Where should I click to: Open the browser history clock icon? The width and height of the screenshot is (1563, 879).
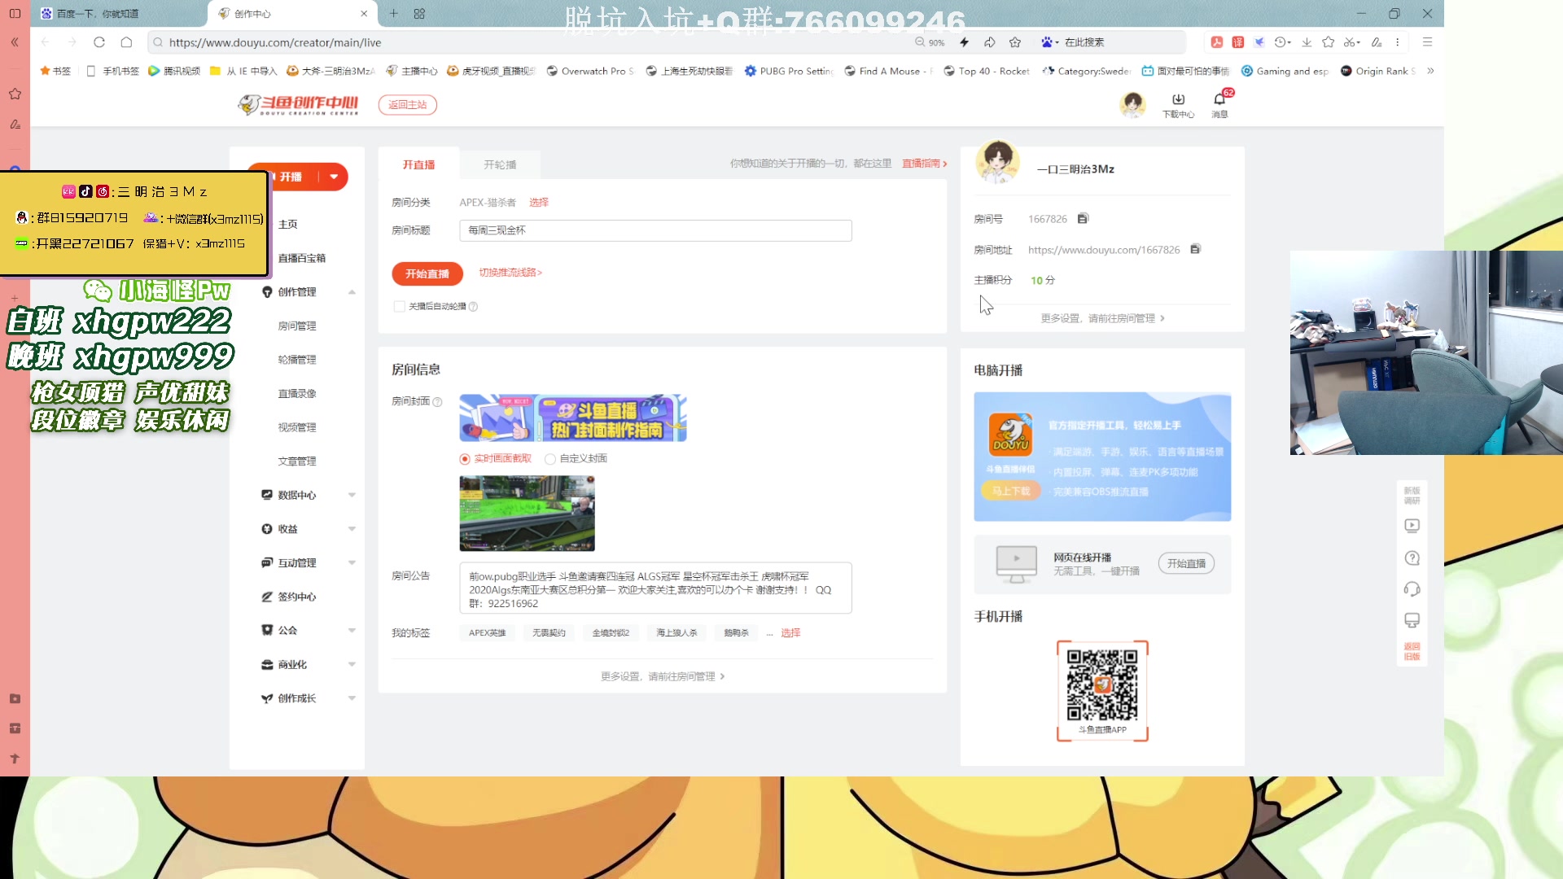pos(1283,42)
